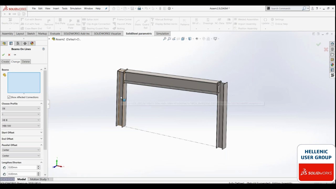Open SOLIDWORKS Resources home icon in task pane
Viewport: 336px width, 189px height.
pos(332,44)
